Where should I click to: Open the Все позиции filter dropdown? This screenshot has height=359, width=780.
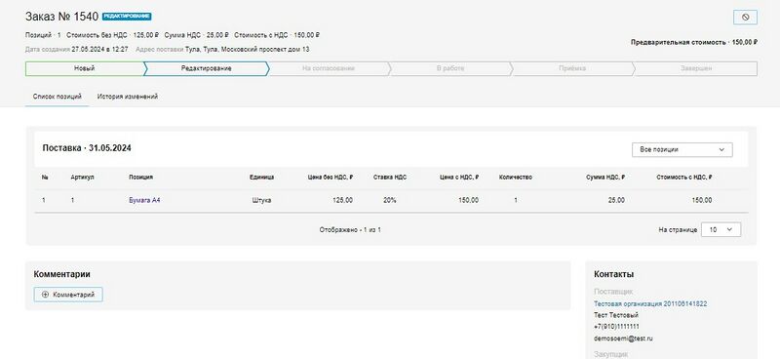click(x=682, y=149)
